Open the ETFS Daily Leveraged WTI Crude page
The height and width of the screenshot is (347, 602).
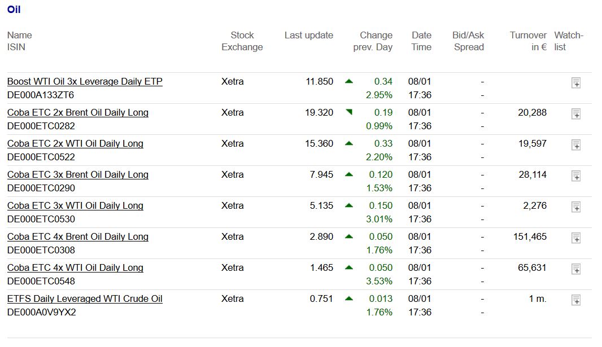pos(85,298)
